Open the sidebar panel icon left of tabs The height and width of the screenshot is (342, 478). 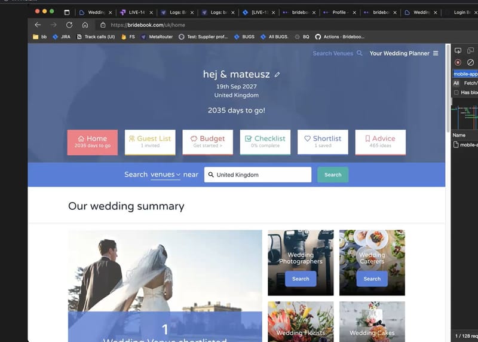(x=67, y=12)
